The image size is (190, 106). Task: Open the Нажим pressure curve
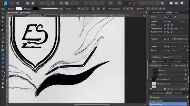(x=175, y=57)
